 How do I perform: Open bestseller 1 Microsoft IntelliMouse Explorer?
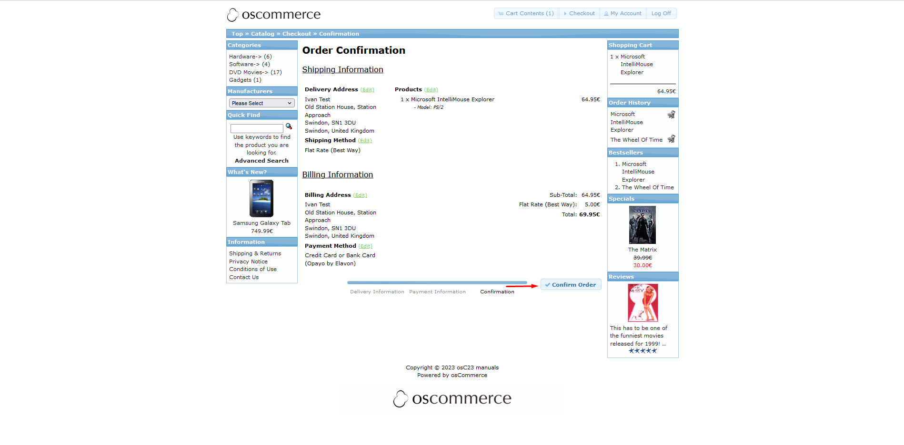click(x=638, y=172)
